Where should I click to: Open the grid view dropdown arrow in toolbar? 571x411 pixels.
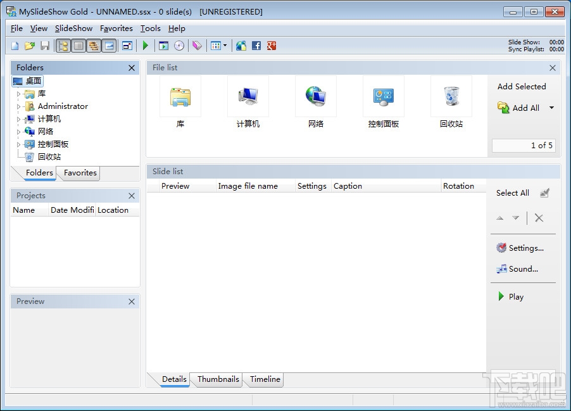tap(225, 46)
